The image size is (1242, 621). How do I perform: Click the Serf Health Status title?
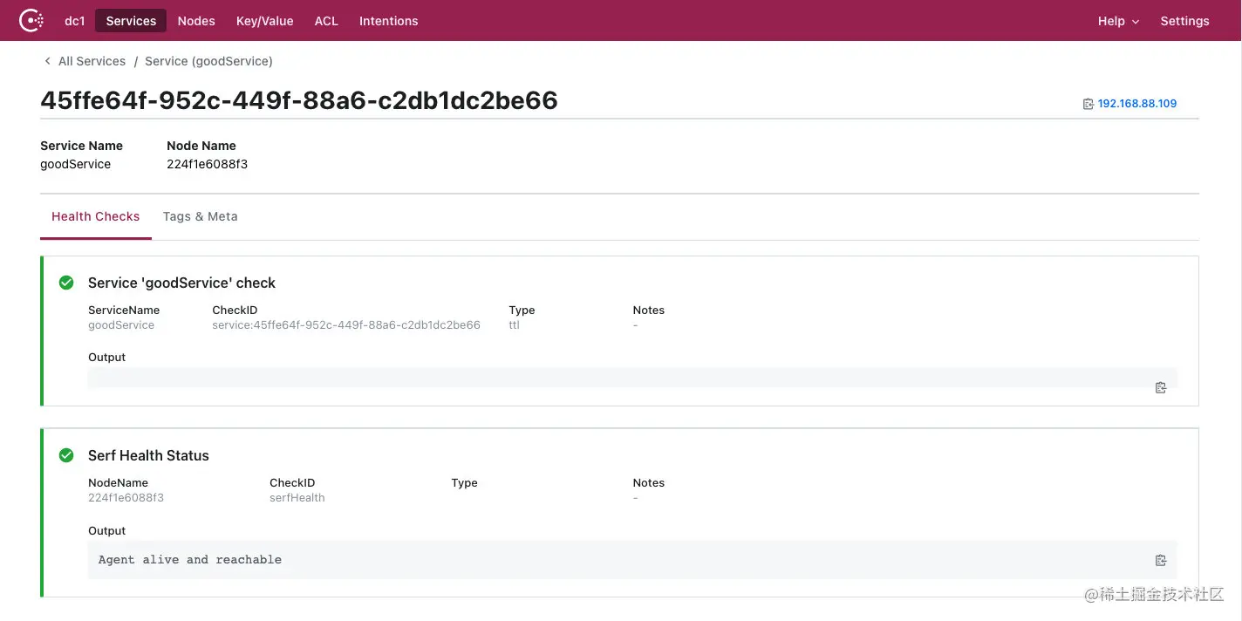149,455
